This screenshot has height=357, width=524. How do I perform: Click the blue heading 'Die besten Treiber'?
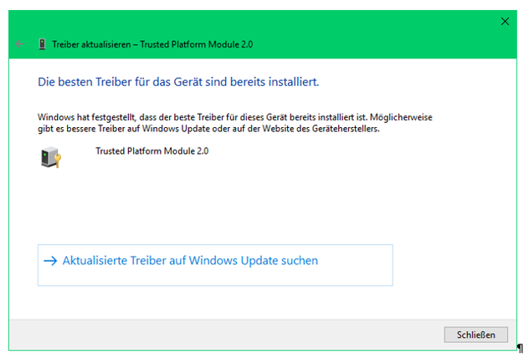(x=179, y=82)
